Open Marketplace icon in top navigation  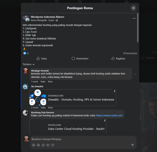tap(103, 2)
